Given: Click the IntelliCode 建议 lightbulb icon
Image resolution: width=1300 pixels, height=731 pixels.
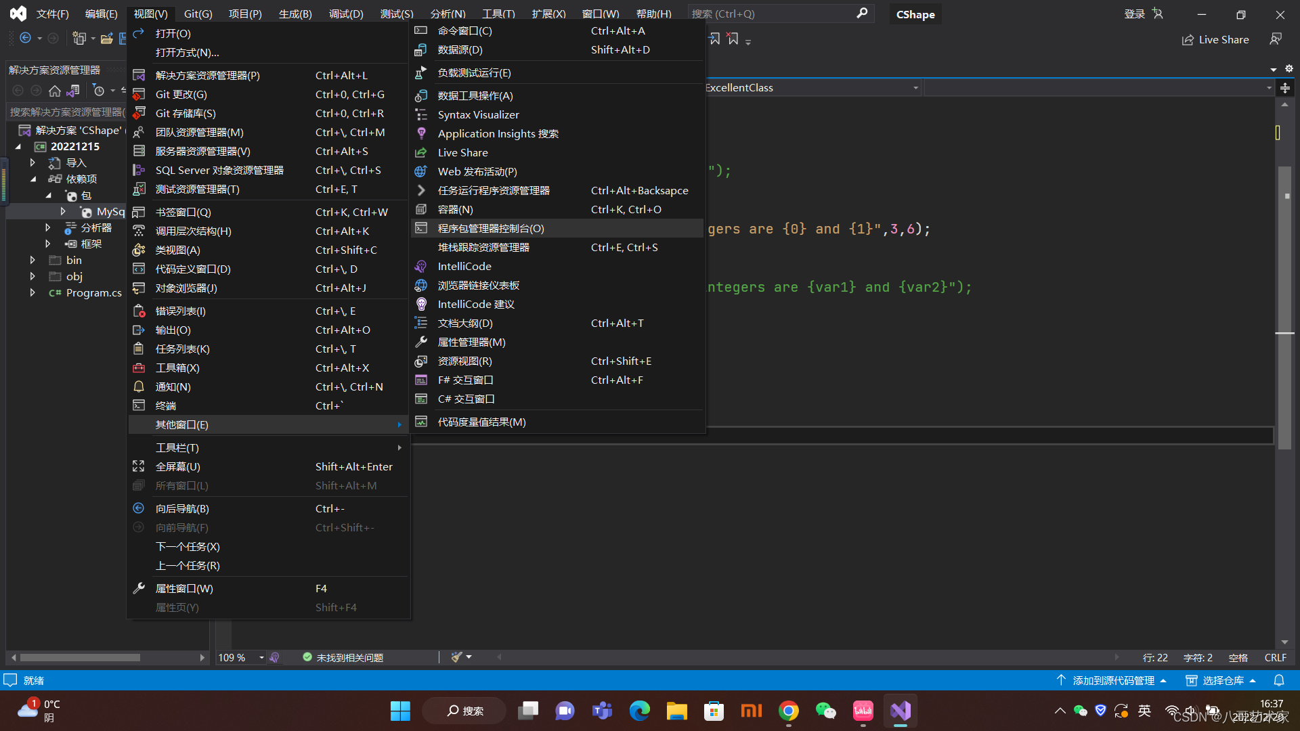Looking at the screenshot, I should pyautogui.click(x=421, y=305).
